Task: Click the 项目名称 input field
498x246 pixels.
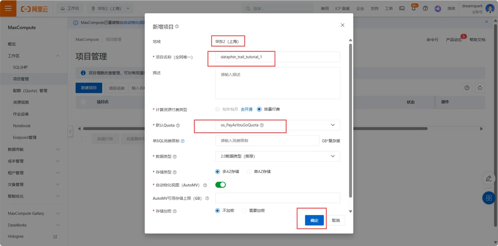Action: [x=277, y=57]
